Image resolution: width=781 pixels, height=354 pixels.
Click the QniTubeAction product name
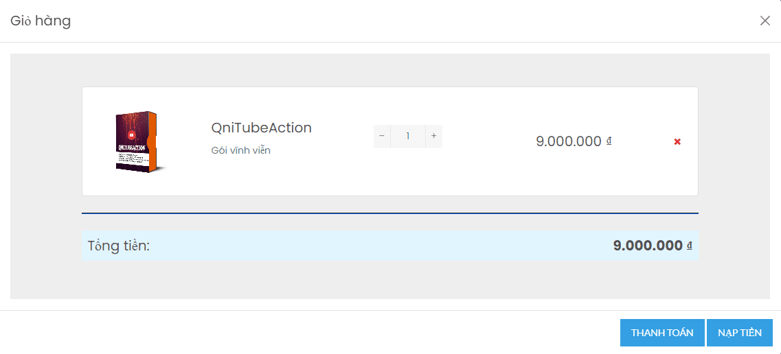click(x=262, y=128)
